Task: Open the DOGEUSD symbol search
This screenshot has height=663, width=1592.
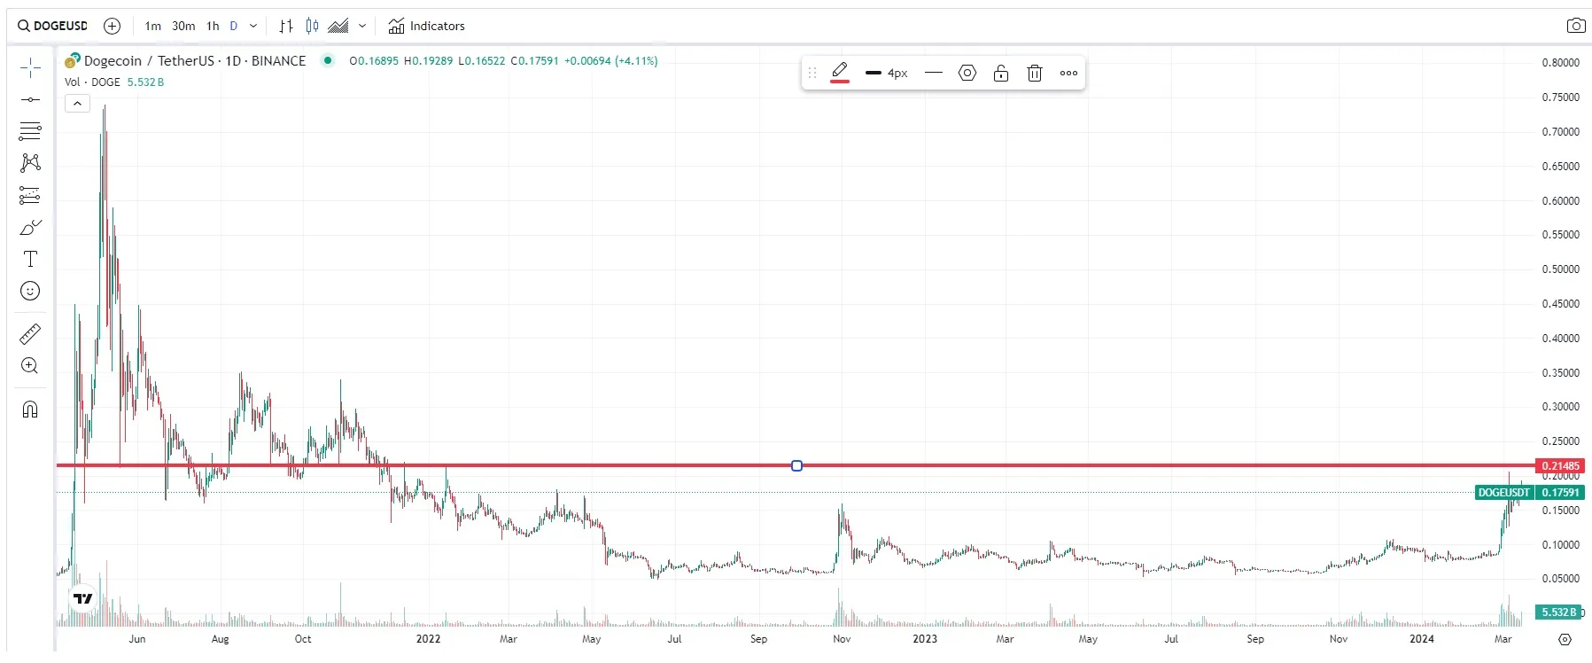Action: click(52, 26)
